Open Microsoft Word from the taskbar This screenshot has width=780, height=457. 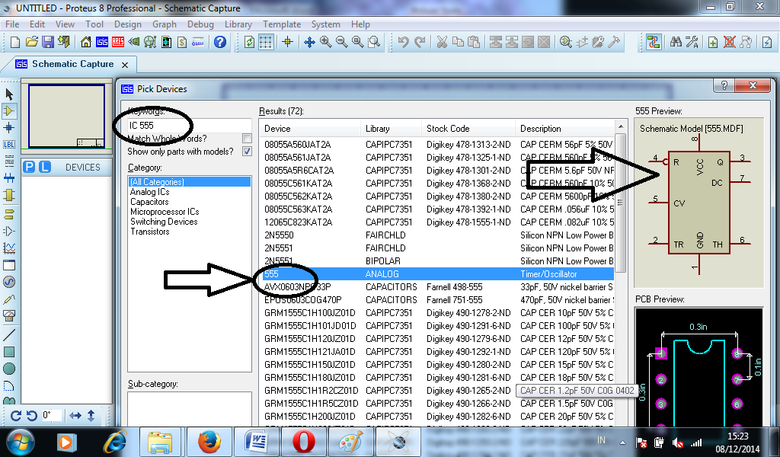pyautogui.click(x=256, y=442)
